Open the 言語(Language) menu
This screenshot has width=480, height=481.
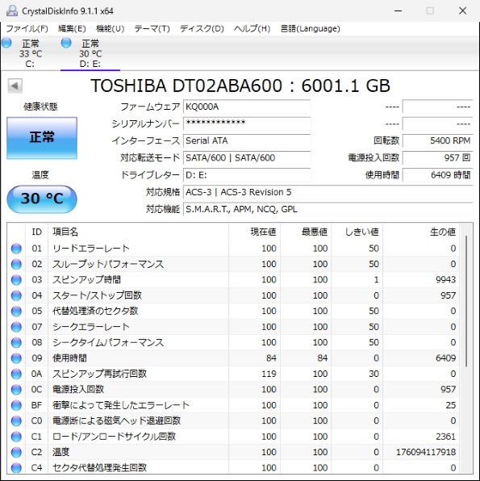click(x=310, y=29)
